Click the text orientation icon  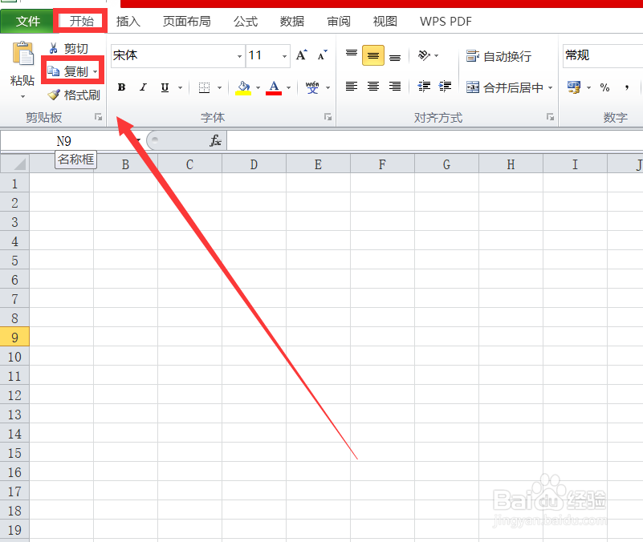coord(424,55)
